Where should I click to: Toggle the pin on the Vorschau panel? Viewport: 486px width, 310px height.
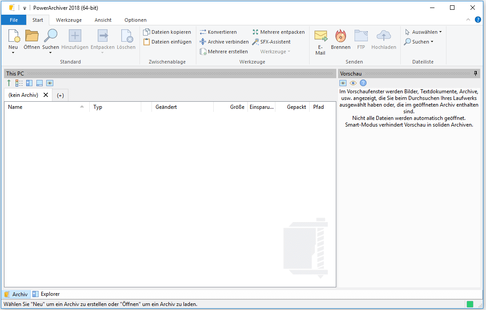coord(476,73)
